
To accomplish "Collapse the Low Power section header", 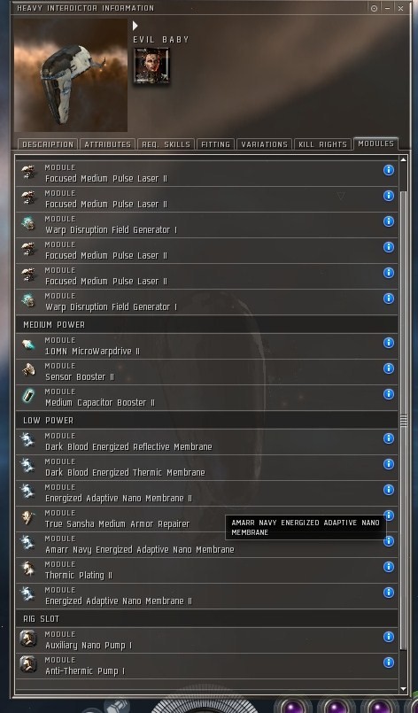I will point(206,420).
